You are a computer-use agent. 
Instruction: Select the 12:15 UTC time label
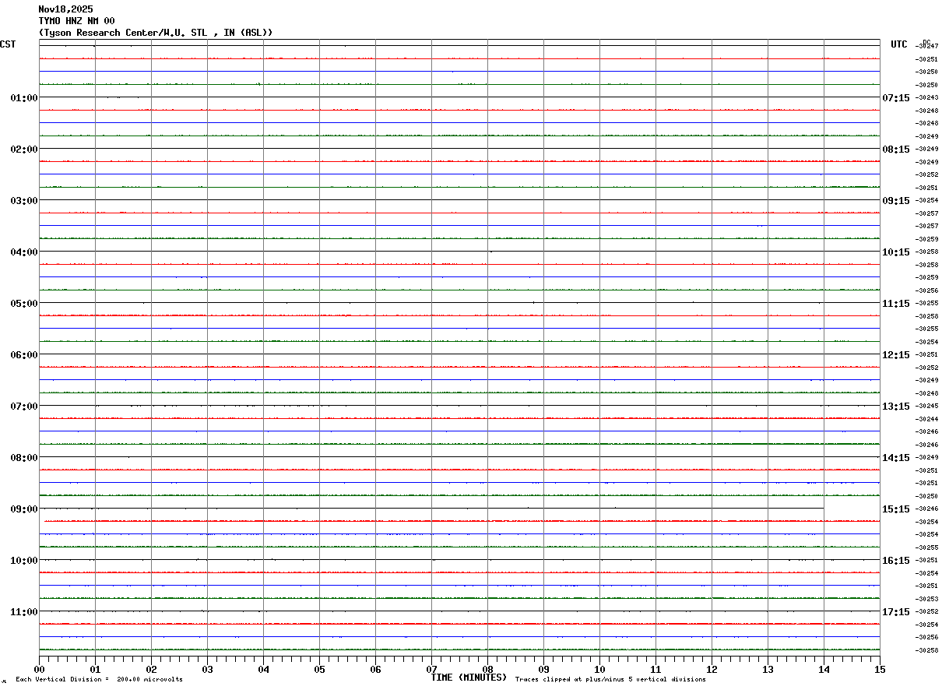coord(895,354)
